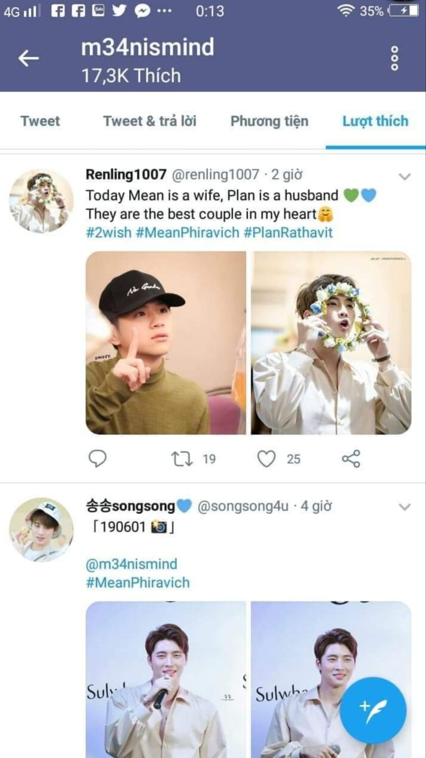Expand options chevron on songsong tweet
The image size is (426, 758).
coord(405,507)
